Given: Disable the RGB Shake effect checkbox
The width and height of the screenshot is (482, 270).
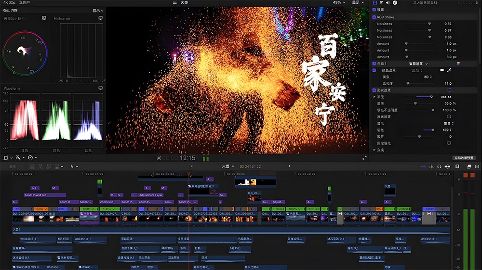Looking at the screenshot, I should point(374,17).
